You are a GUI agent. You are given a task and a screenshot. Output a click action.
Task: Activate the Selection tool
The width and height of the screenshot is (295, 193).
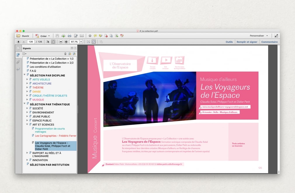tap(48, 42)
